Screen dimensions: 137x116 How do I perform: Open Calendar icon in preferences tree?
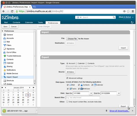click(x=5, y=63)
